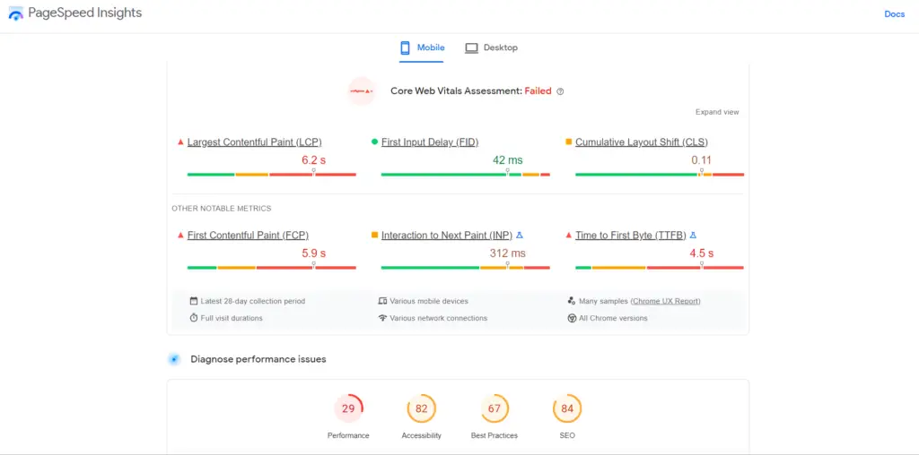This screenshot has width=919, height=455.
Task: Click the 0.11 CLS value
Action: pos(701,160)
